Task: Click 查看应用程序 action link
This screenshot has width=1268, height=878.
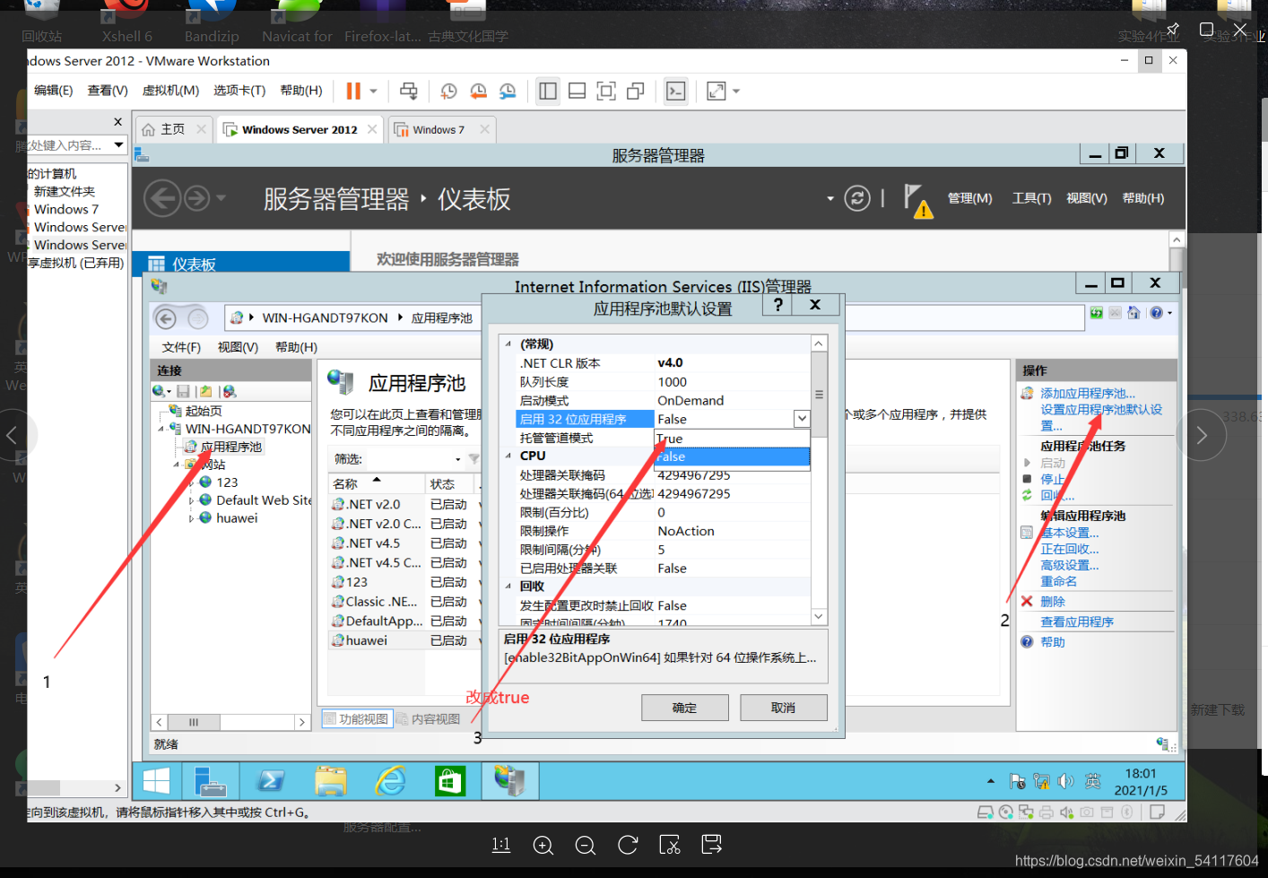Action: coord(1077,622)
